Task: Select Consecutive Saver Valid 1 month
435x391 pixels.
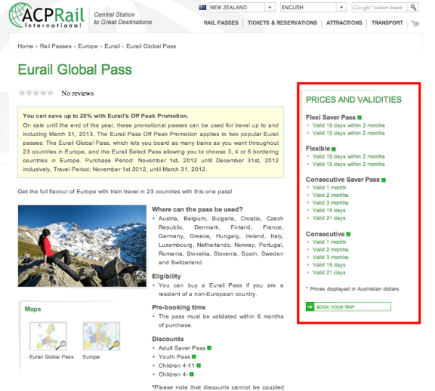Action: 329,188
